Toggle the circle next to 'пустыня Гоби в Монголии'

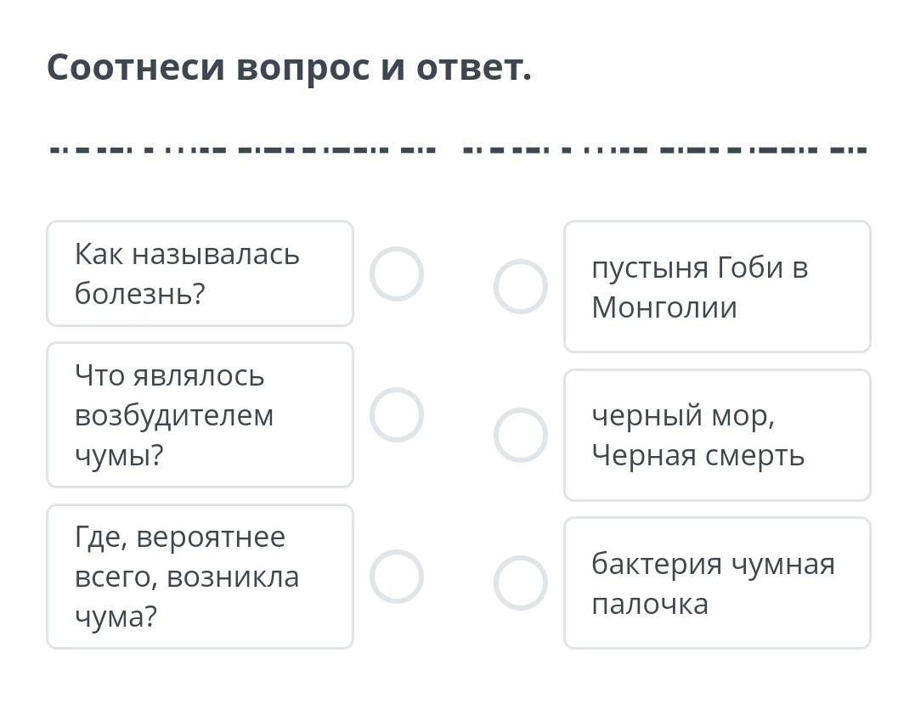pyautogui.click(x=520, y=286)
